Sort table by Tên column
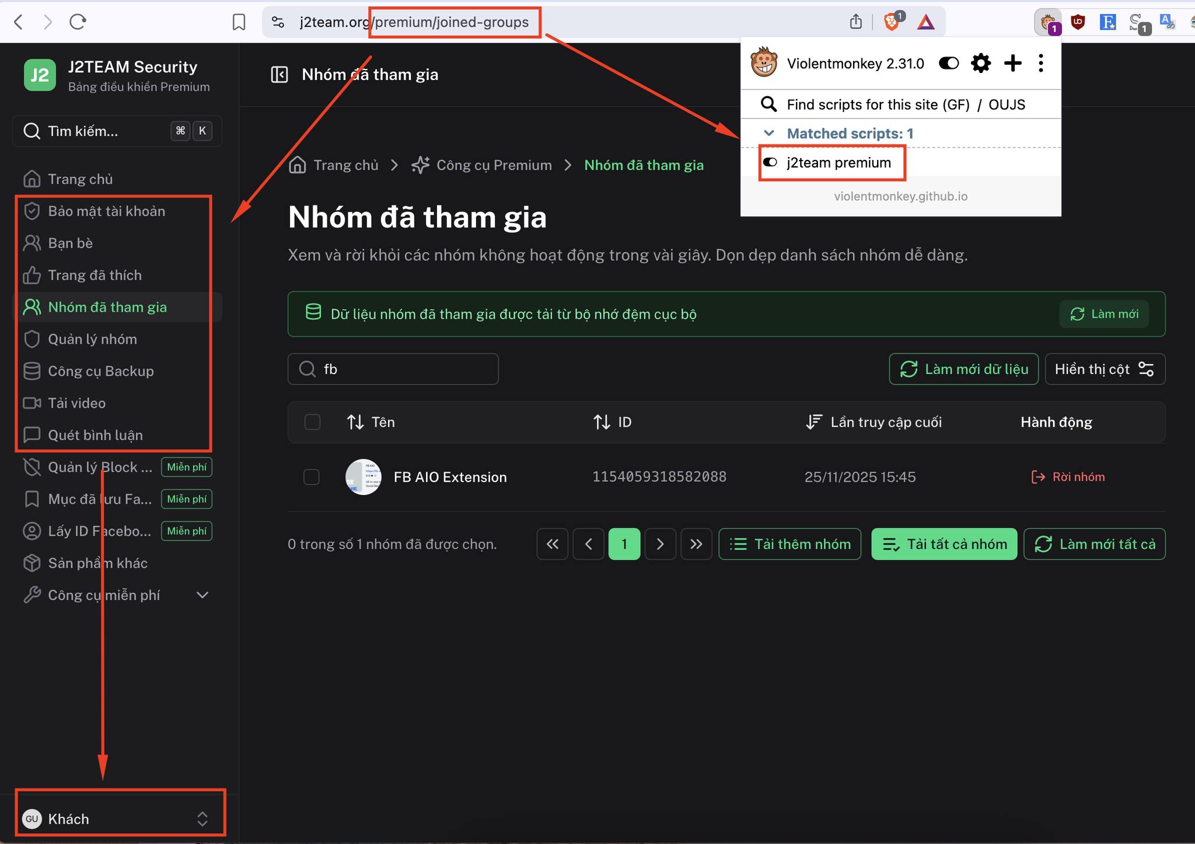 [x=371, y=422]
